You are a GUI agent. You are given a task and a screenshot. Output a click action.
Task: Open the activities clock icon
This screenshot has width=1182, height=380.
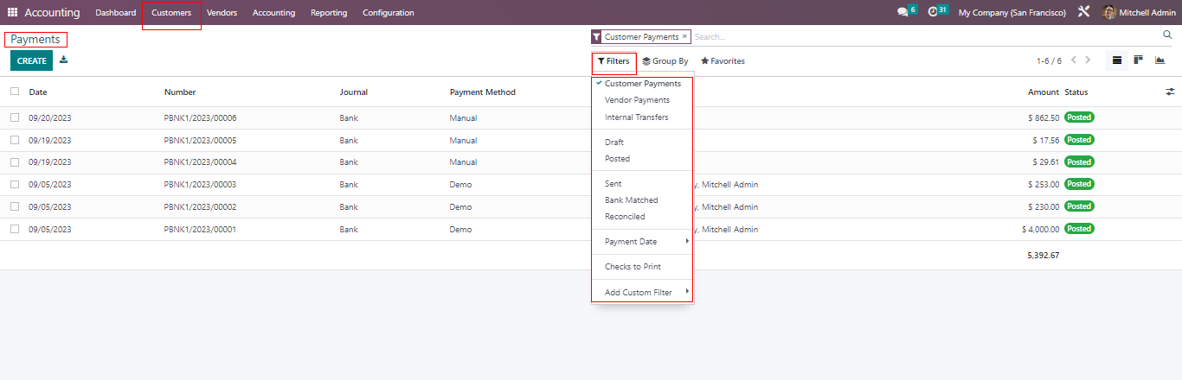click(x=933, y=12)
